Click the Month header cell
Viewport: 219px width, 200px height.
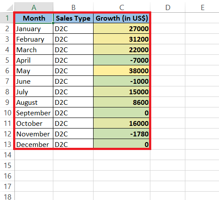[34, 18]
